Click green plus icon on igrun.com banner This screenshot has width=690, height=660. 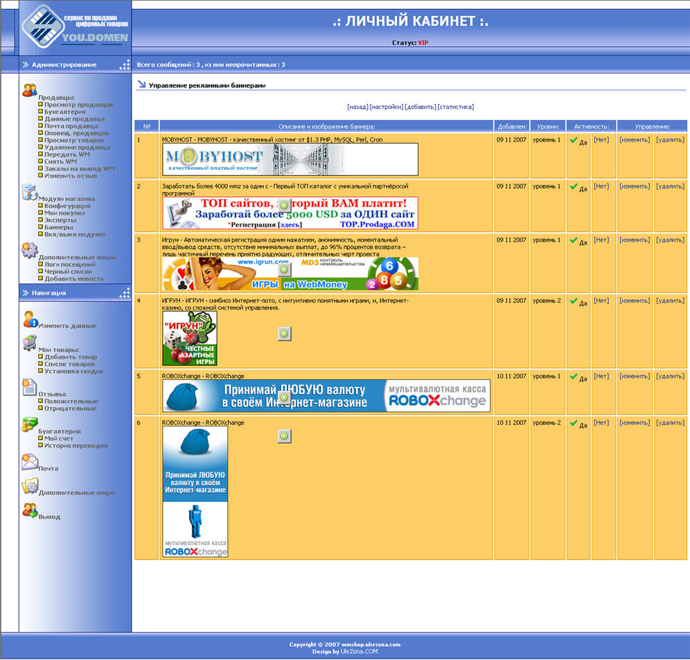(x=284, y=269)
